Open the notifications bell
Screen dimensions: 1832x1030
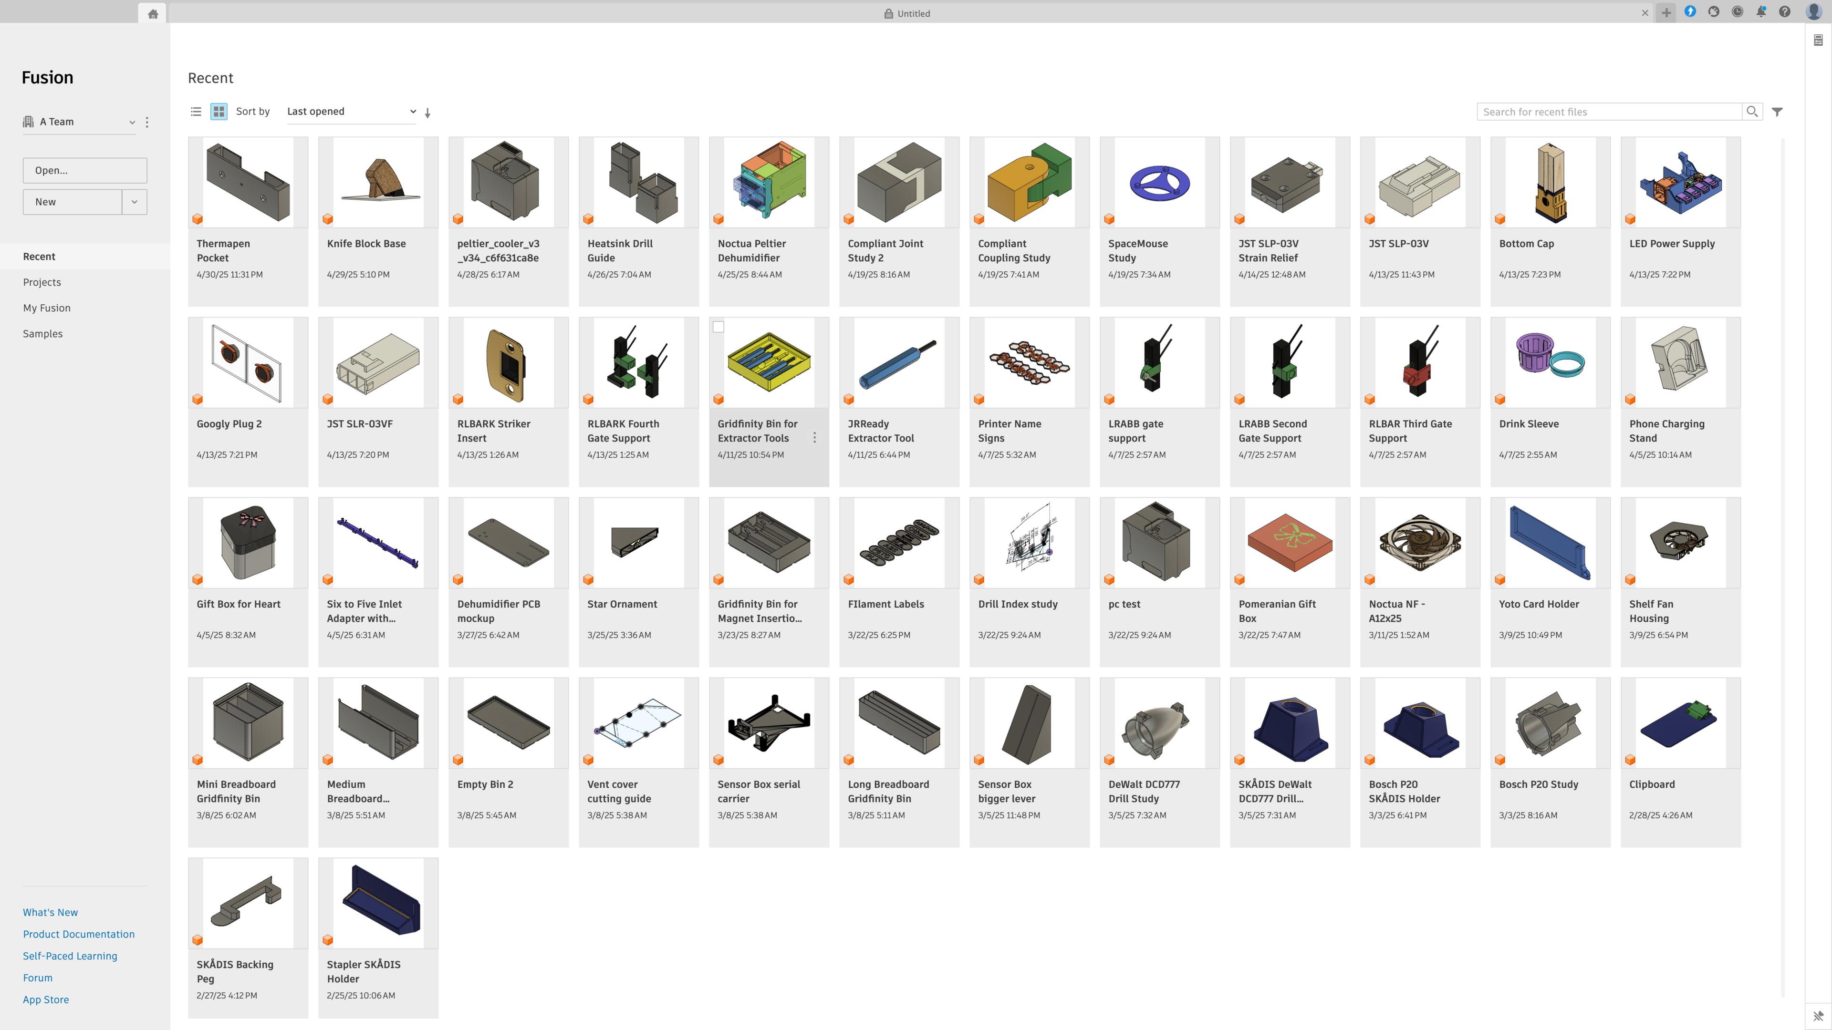(1761, 11)
